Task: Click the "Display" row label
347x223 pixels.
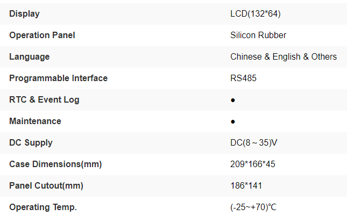Action: coord(24,13)
